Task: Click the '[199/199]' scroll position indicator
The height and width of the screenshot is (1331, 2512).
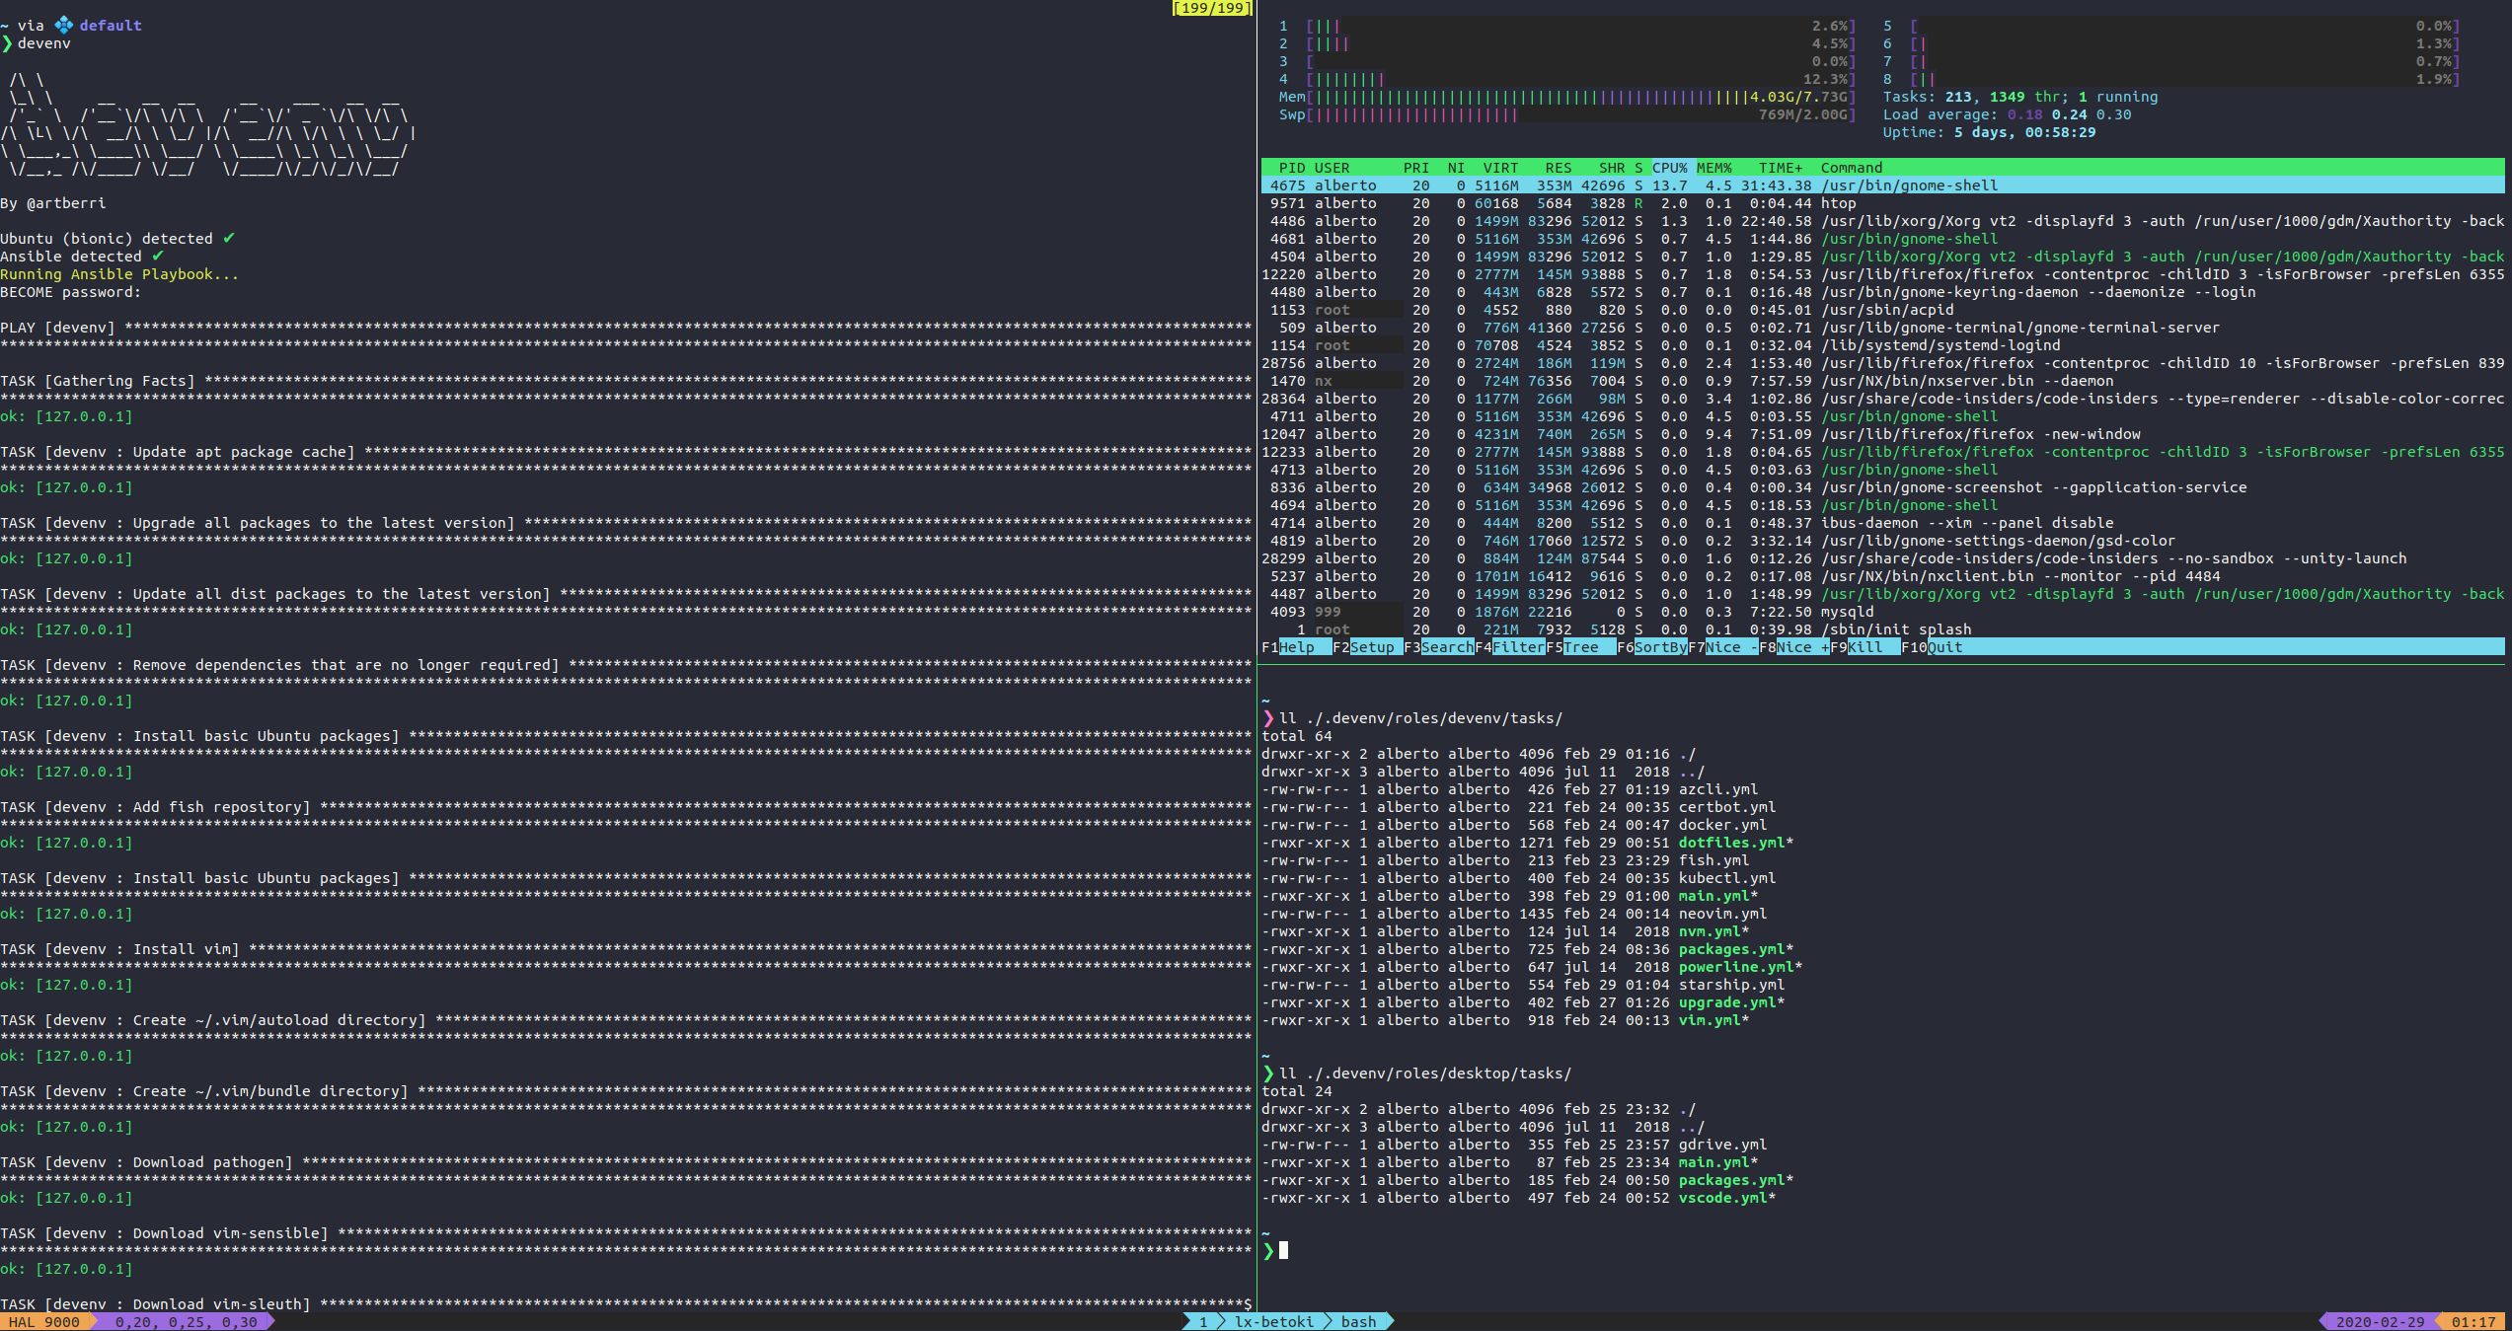Action: pyautogui.click(x=1211, y=8)
